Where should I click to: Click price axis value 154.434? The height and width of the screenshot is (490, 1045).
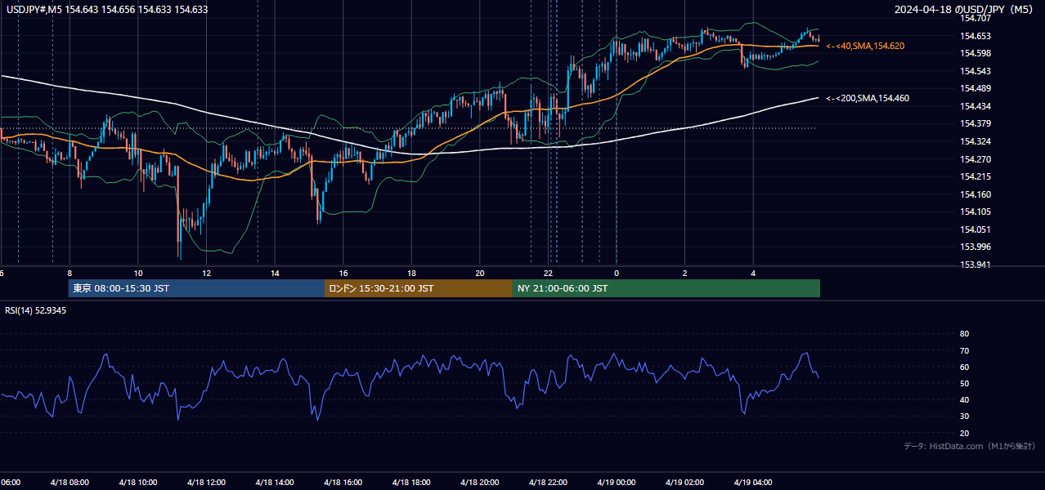click(975, 106)
